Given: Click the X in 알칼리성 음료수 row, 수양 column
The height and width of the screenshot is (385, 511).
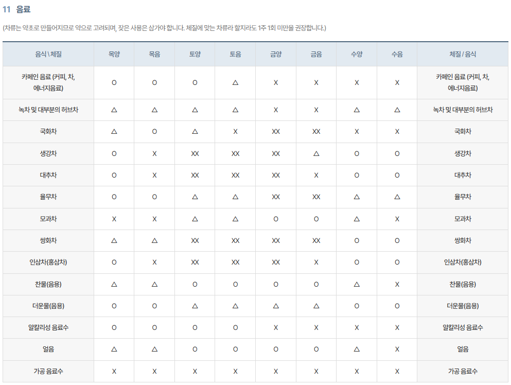Looking at the screenshot, I should pos(357,327).
